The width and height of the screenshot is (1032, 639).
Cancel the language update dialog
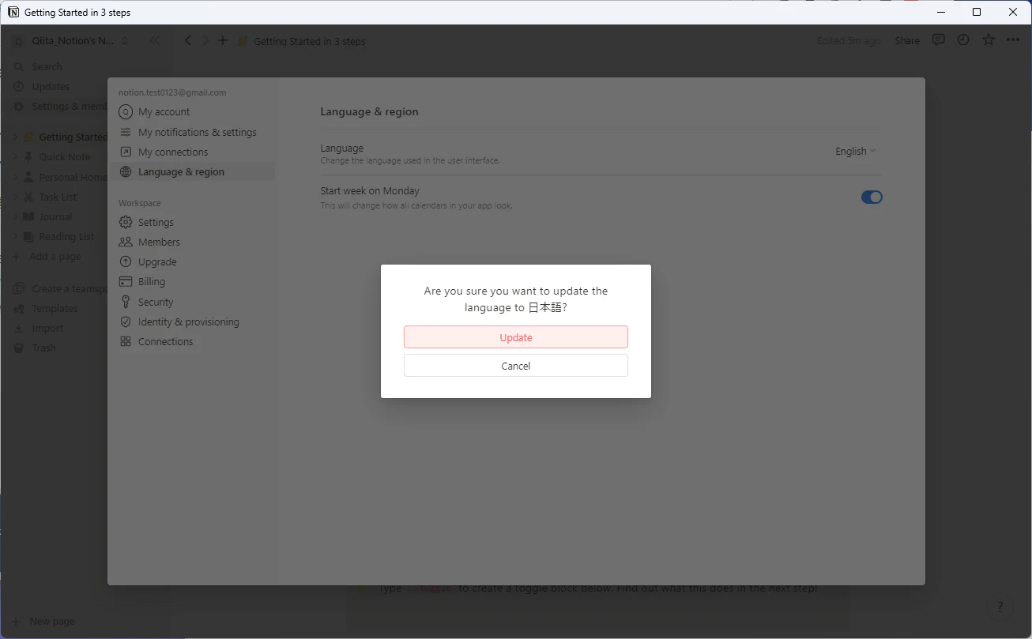[516, 366]
